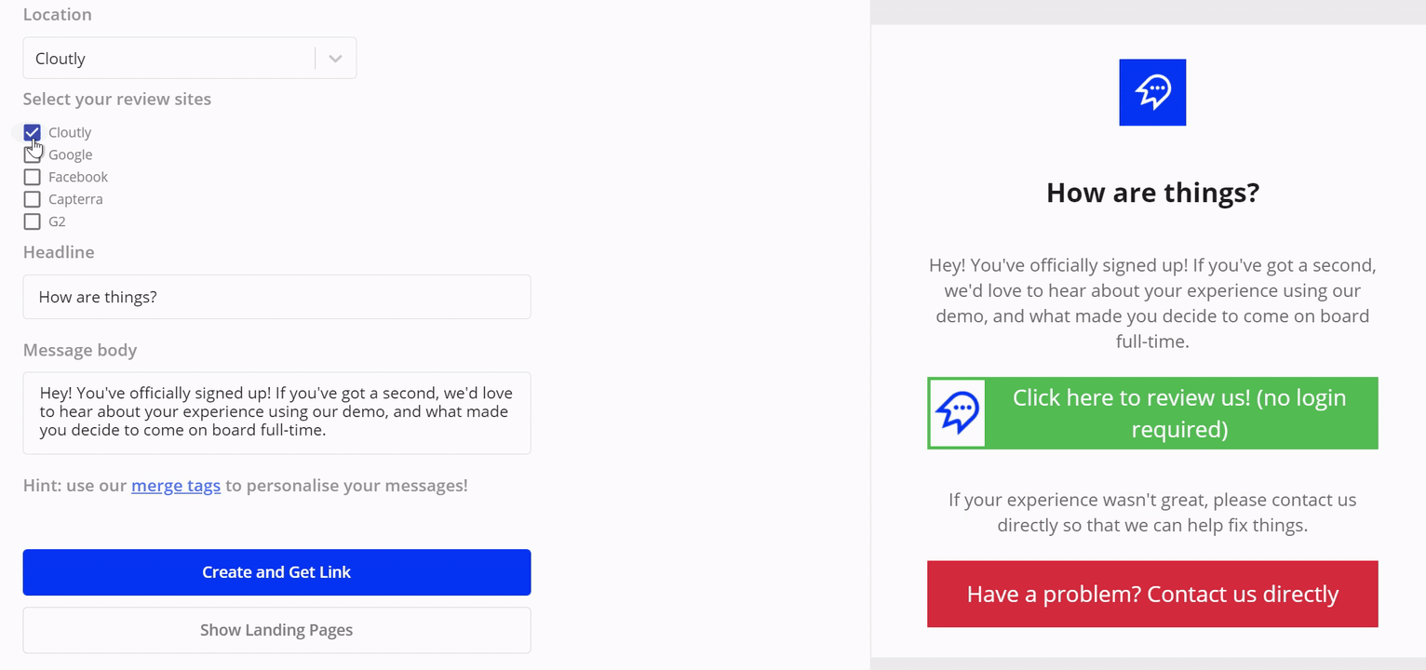The height and width of the screenshot is (670, 1426).
Task: Select Capterra as a review site
Action: [x=32, y=199]
